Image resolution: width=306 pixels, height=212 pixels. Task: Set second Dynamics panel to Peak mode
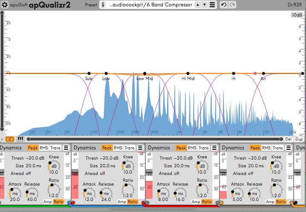(107, 148)
